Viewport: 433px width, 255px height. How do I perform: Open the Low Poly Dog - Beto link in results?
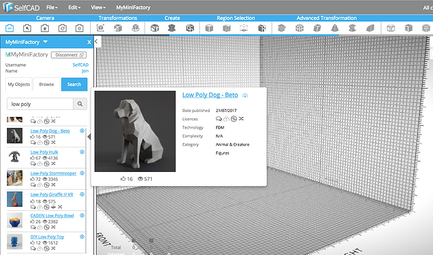pos(50,131)
